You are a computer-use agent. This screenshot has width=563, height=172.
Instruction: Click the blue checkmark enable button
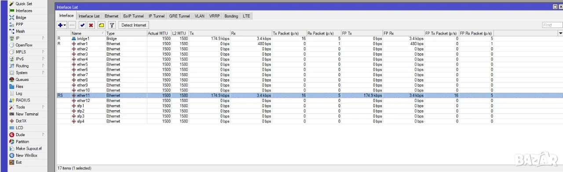point(82,25)
